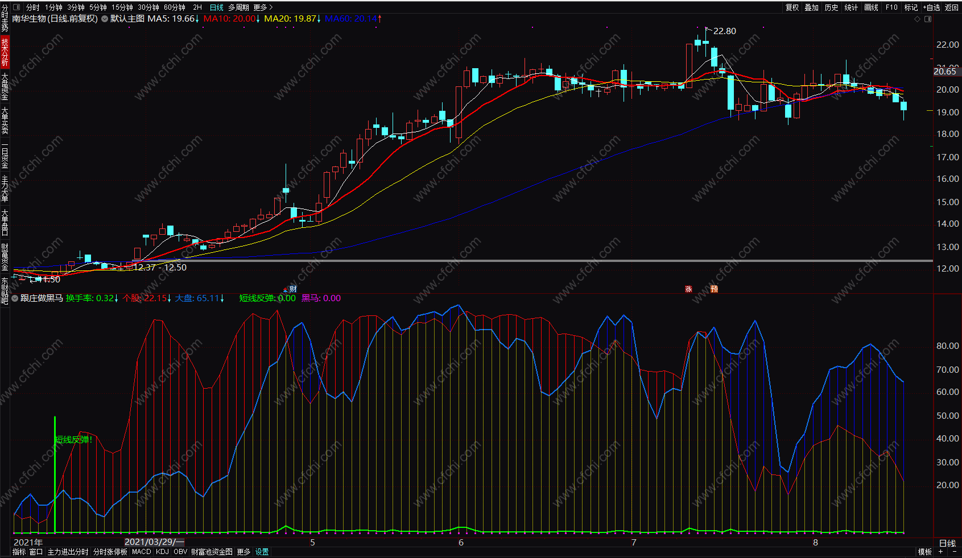Select the 1分钟 period
Screen dimensions: 962x558
(54, 7)
